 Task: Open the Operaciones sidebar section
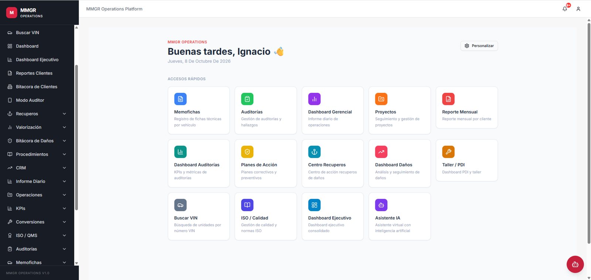pos(37,195)
